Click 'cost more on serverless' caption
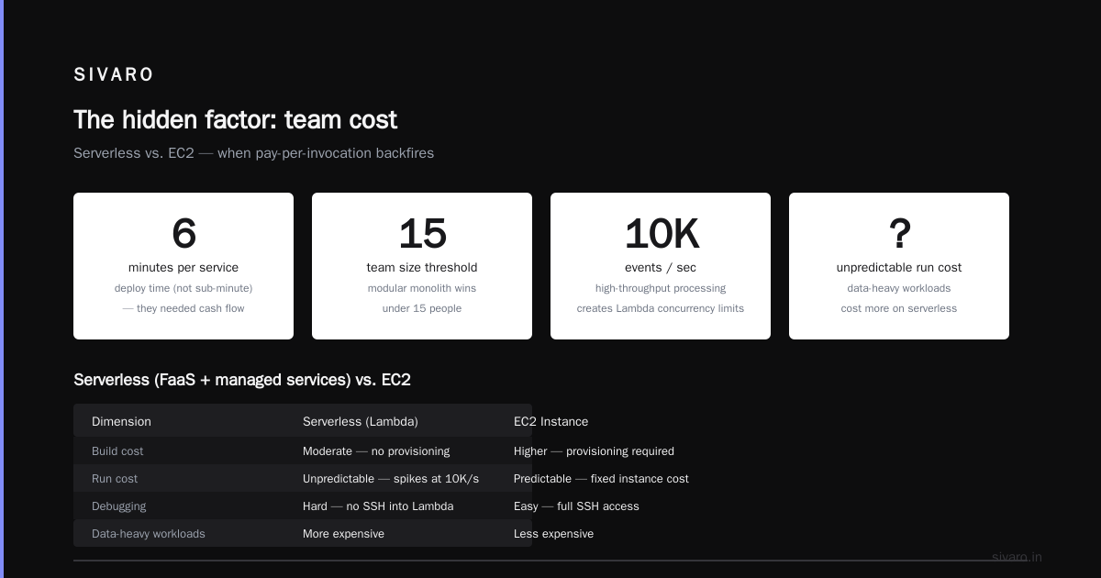The height and width of the screenshot is (578, 1101). click(899, 308)
